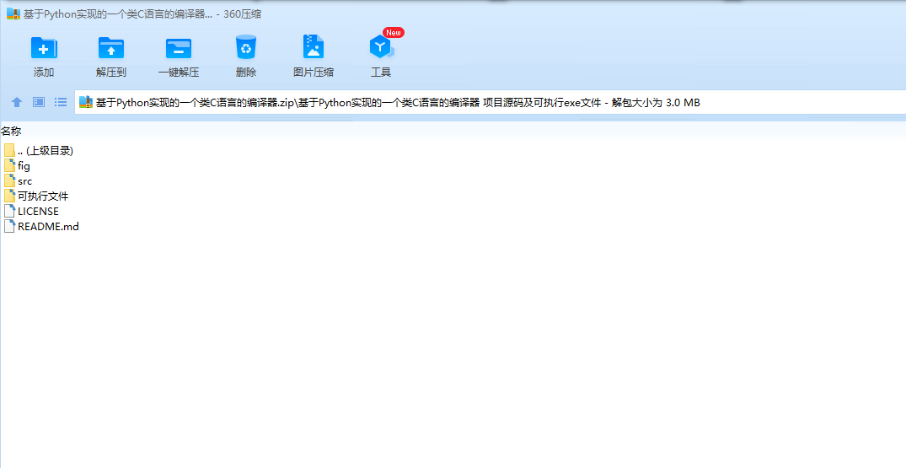Select the .. (上级目录) parent folder row
The height and width of the screenshot is (468, 906).
coord(38,151)
